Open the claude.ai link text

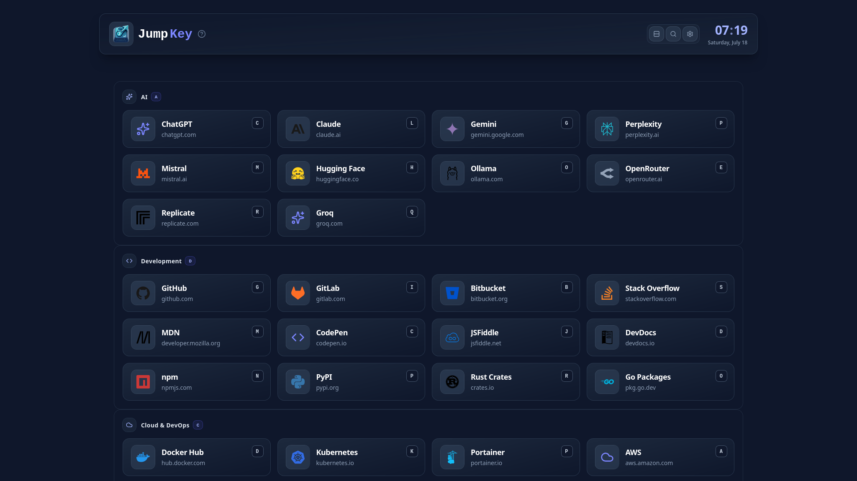328,135
